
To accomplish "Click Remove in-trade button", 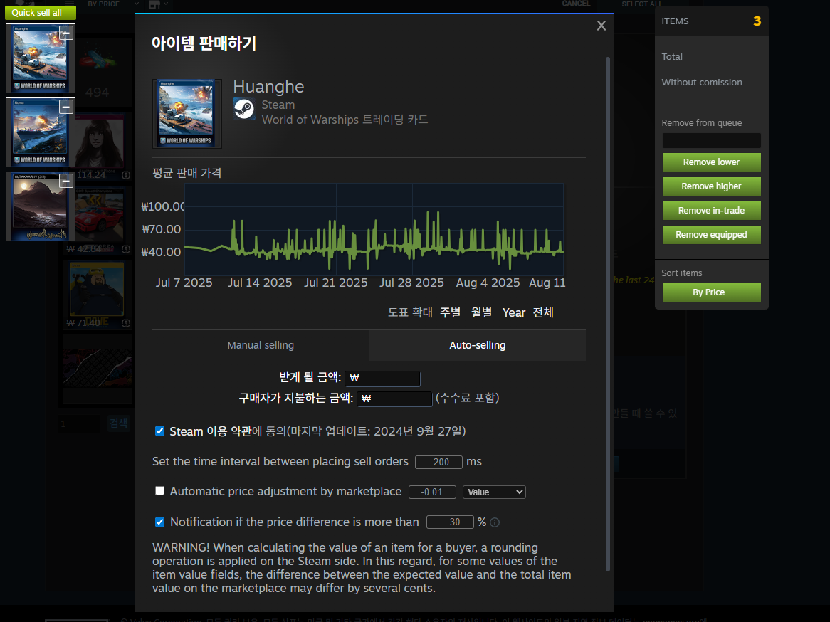I will [x=711, y=211].
